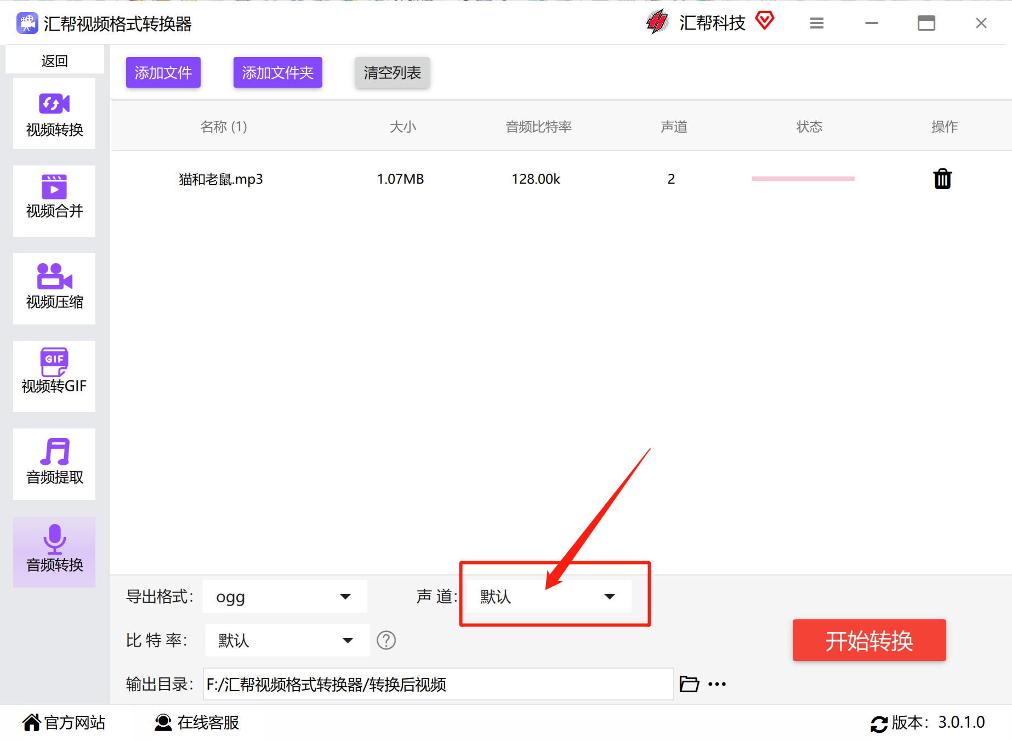
Task: Open the 声道 channel dropdown
Action: tap(549, 596)
